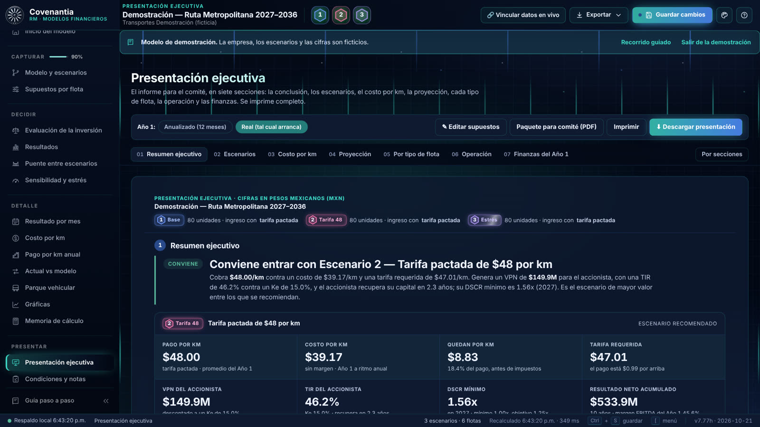Switch to the 06 Operación tab

tap(472, 154)
